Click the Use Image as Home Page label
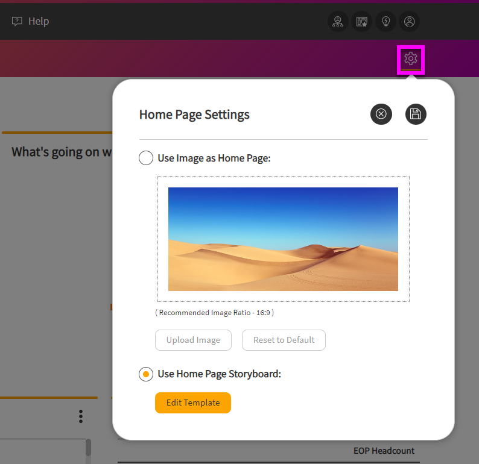Viewport: 479px width, 464px height. pyautogui.click(x=214, y=158)
